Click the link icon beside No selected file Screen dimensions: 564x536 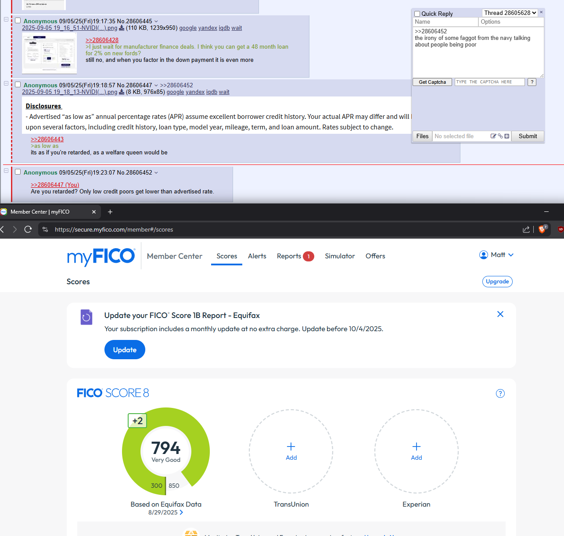click(500, 136)
